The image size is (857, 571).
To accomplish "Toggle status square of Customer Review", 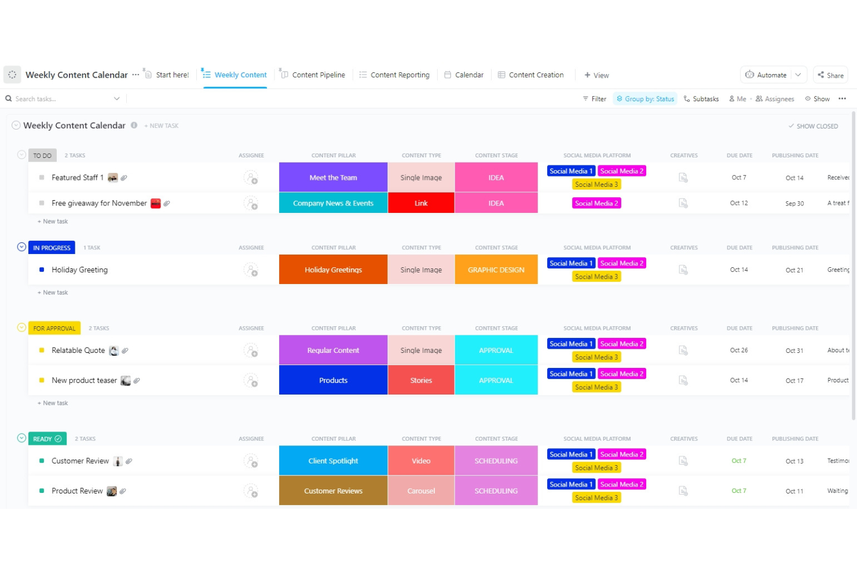I will tap(42, 461).
